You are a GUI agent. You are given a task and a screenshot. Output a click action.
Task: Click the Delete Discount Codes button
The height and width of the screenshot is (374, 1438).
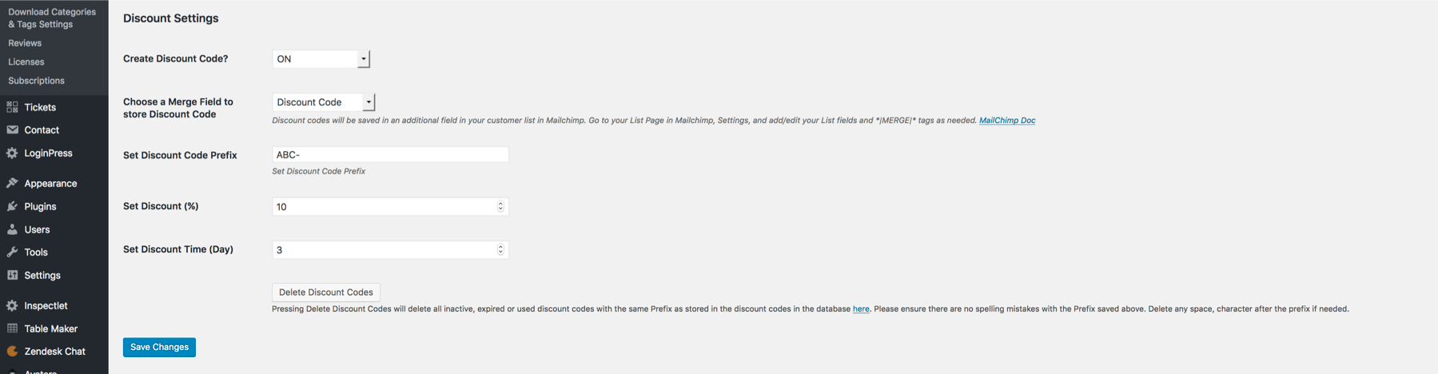(x=326, y=292)
